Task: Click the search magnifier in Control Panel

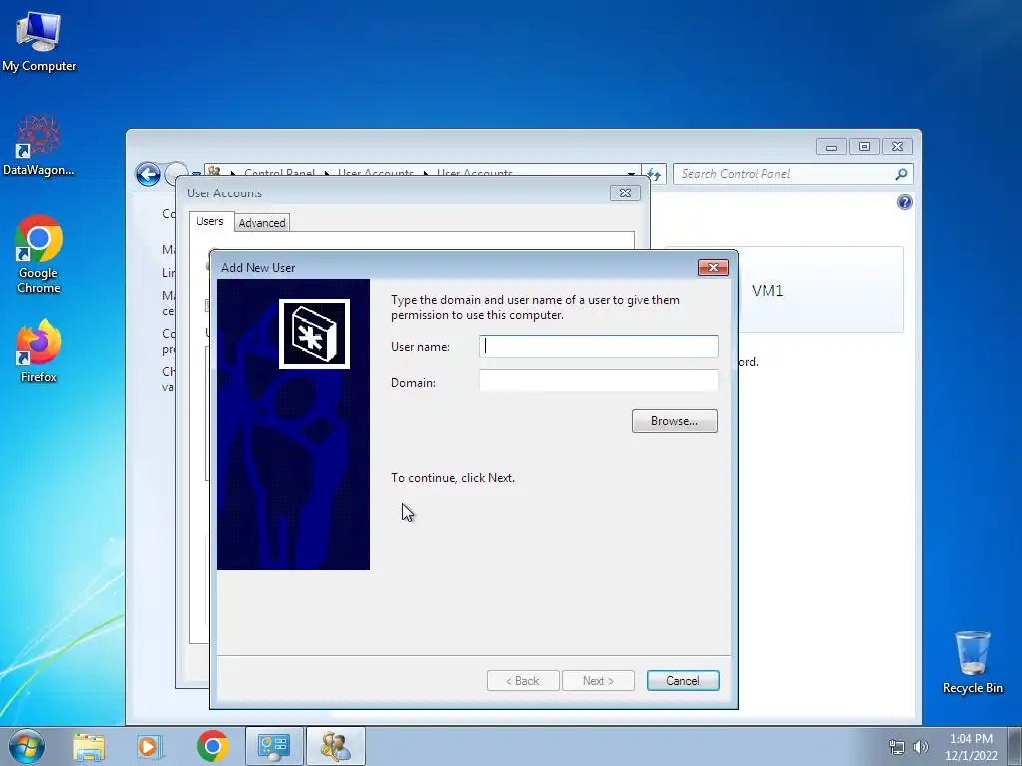Action: [901, 174]
